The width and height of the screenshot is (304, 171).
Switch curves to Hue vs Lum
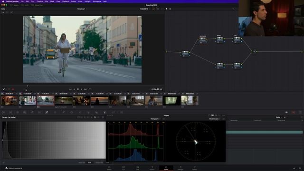88,117
